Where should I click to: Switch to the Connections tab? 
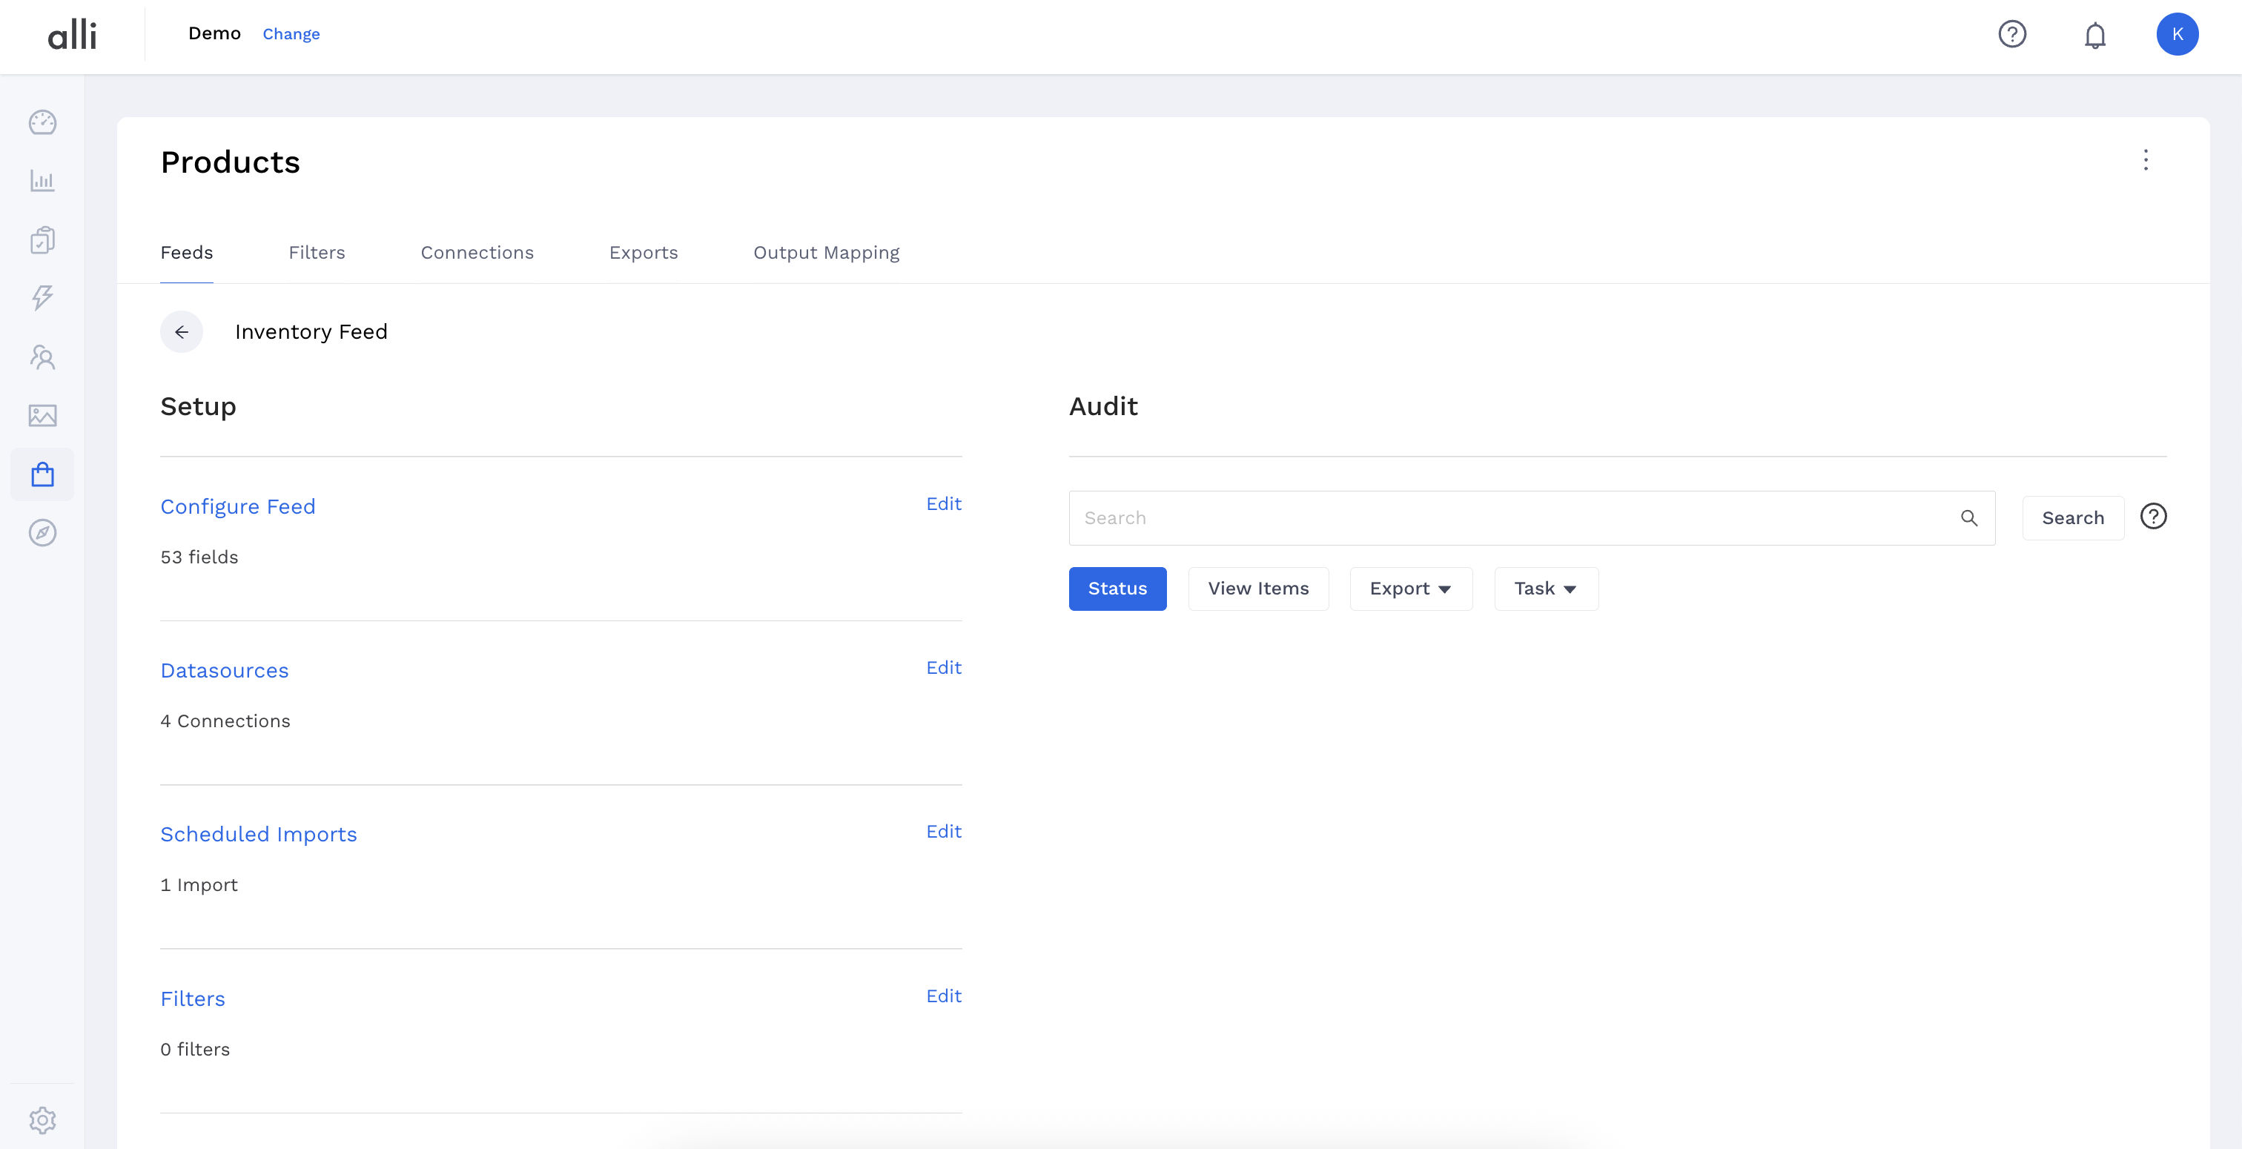tap(477, 253)
